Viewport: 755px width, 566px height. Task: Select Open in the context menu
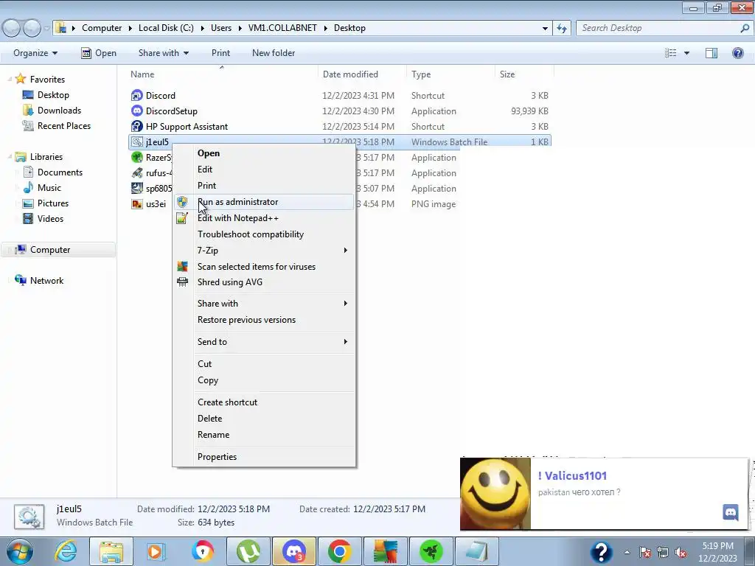point(264,153)
